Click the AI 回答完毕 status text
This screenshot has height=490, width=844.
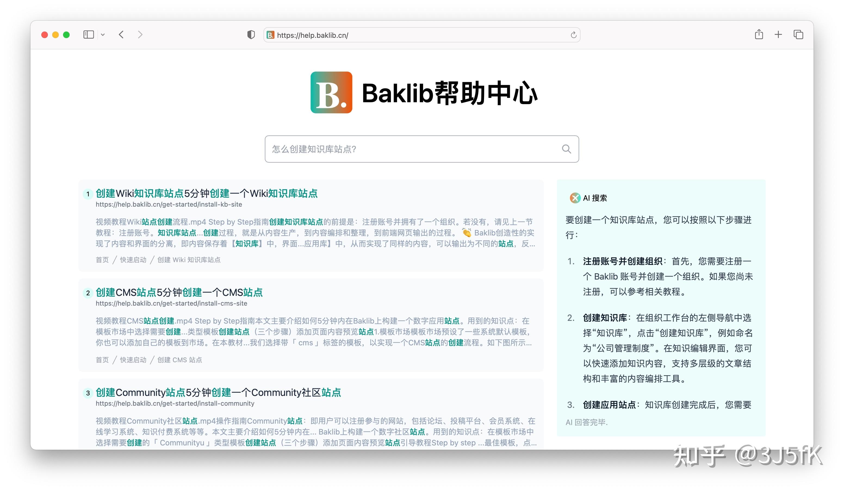(x=587, y=422)
